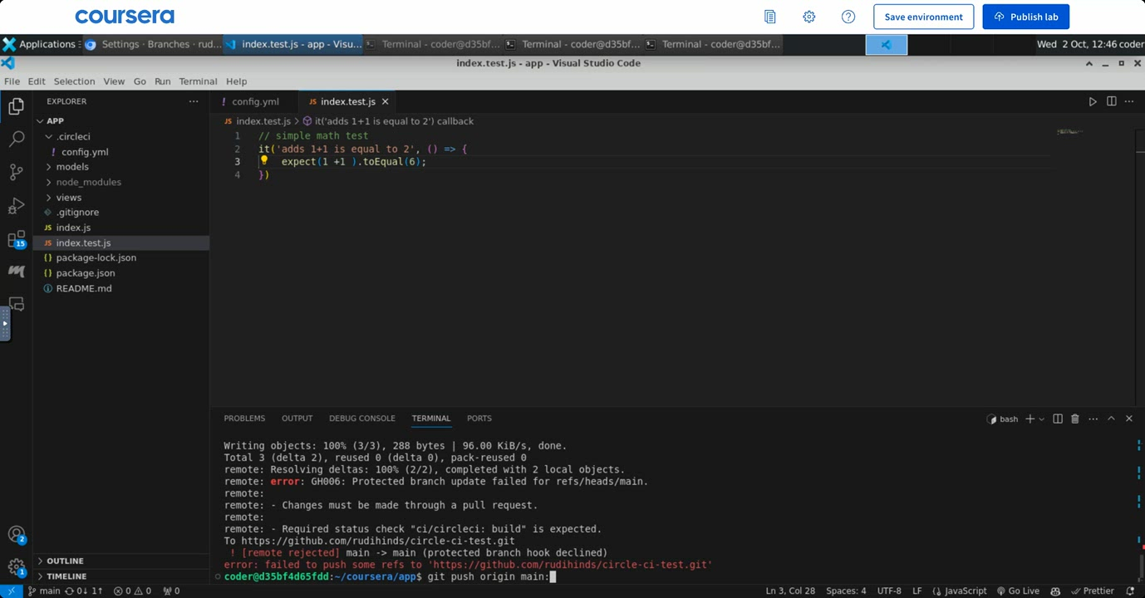Open the Coursera lab settings gear

(809, 17)
